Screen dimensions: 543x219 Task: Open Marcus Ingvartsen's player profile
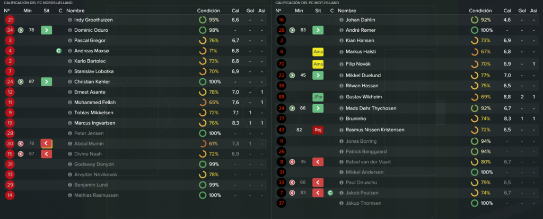pyautogui.click(x=94, y=123)
